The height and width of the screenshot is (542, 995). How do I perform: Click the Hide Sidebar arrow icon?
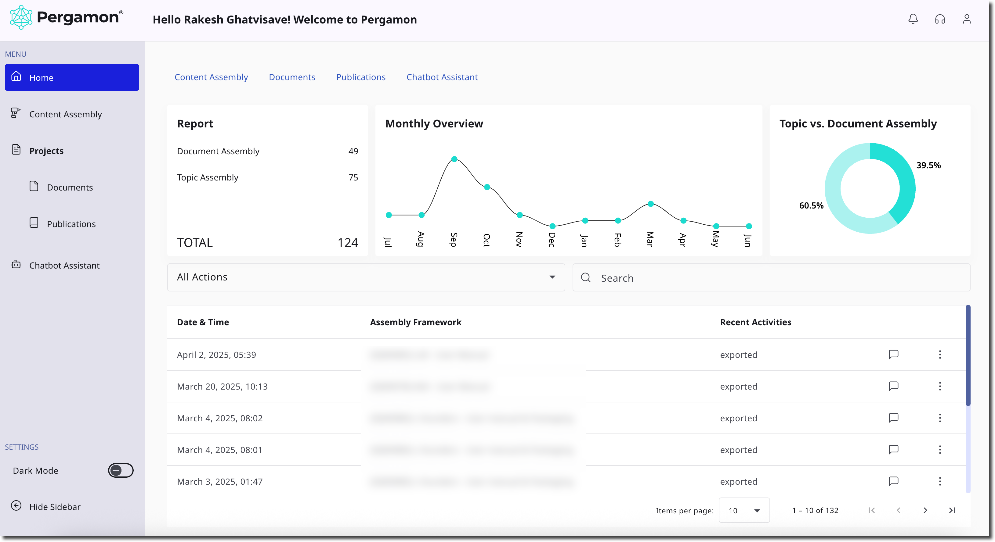[16, 505]
